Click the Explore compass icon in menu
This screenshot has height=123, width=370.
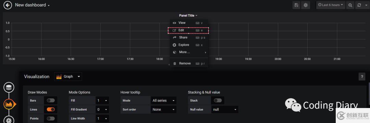(x=174, y=45)
